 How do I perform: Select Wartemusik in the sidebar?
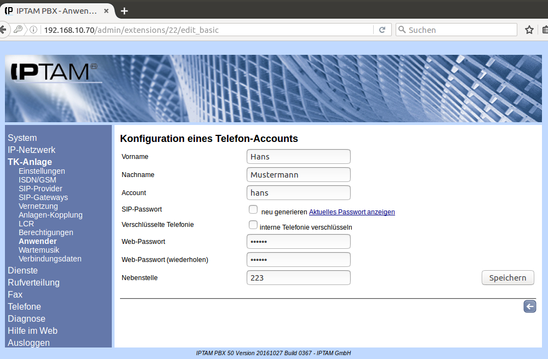(39, 250)
